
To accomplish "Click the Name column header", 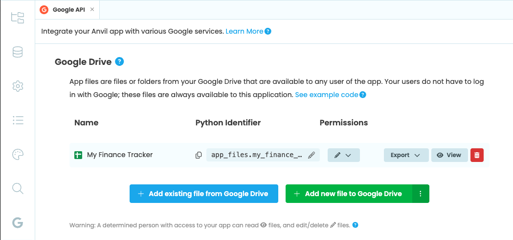I will [87, 123].
